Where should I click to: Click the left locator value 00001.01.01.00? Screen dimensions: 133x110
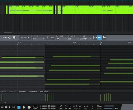click(x=49, y=106)
